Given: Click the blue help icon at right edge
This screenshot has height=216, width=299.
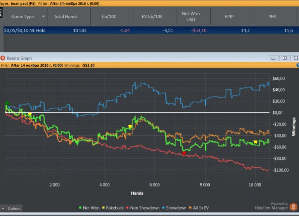Looking at the screenshot, I should tap(297, 65).
